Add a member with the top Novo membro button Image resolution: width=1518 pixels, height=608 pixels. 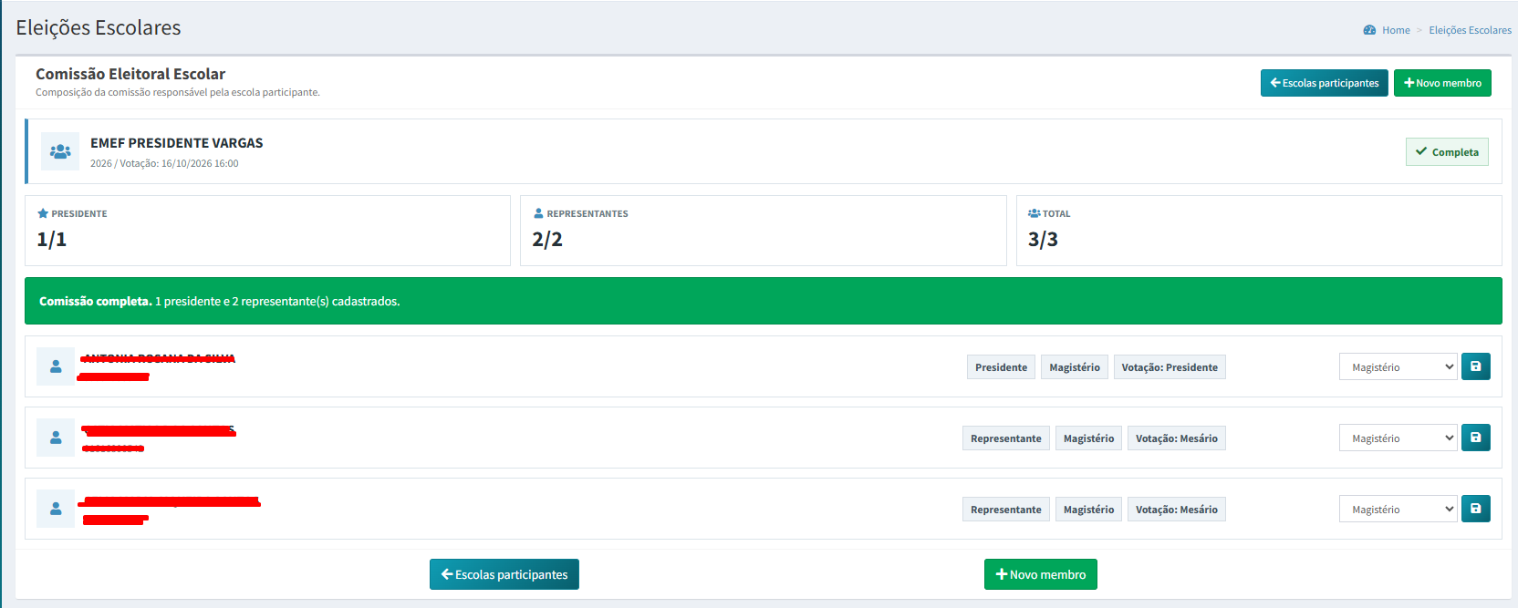click(x=1442, y=83)
